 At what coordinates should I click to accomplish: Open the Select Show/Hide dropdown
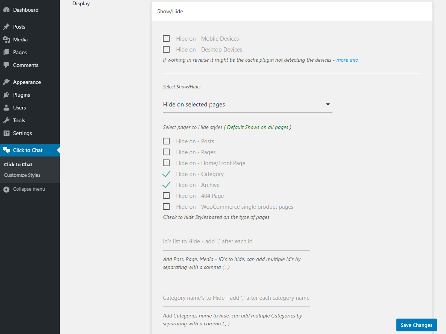coord(247,105)
